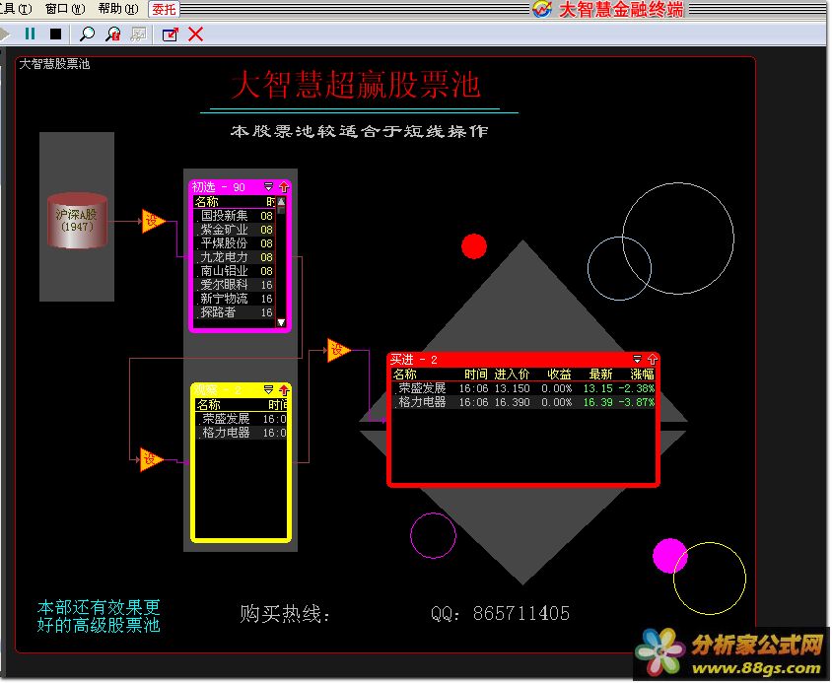Image resolution: width=832 pixels, height=683 pixels.
Task: Open the dropdown arrow in yellow panel header
Action: click(x=268, y=390)
